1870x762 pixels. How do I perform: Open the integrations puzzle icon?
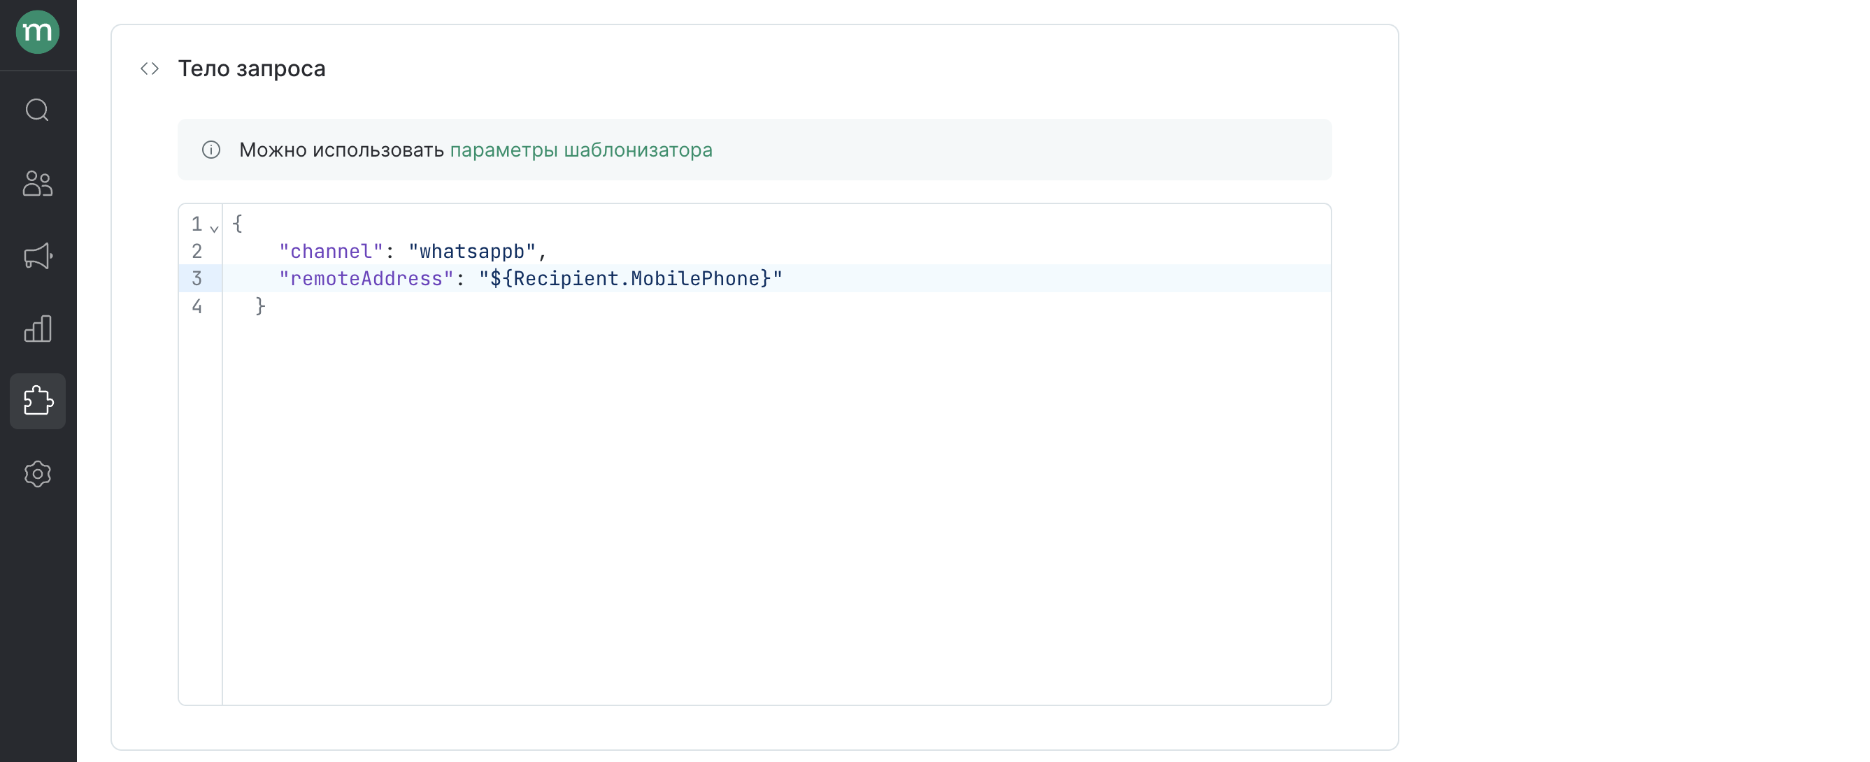[x=38, y=401]
